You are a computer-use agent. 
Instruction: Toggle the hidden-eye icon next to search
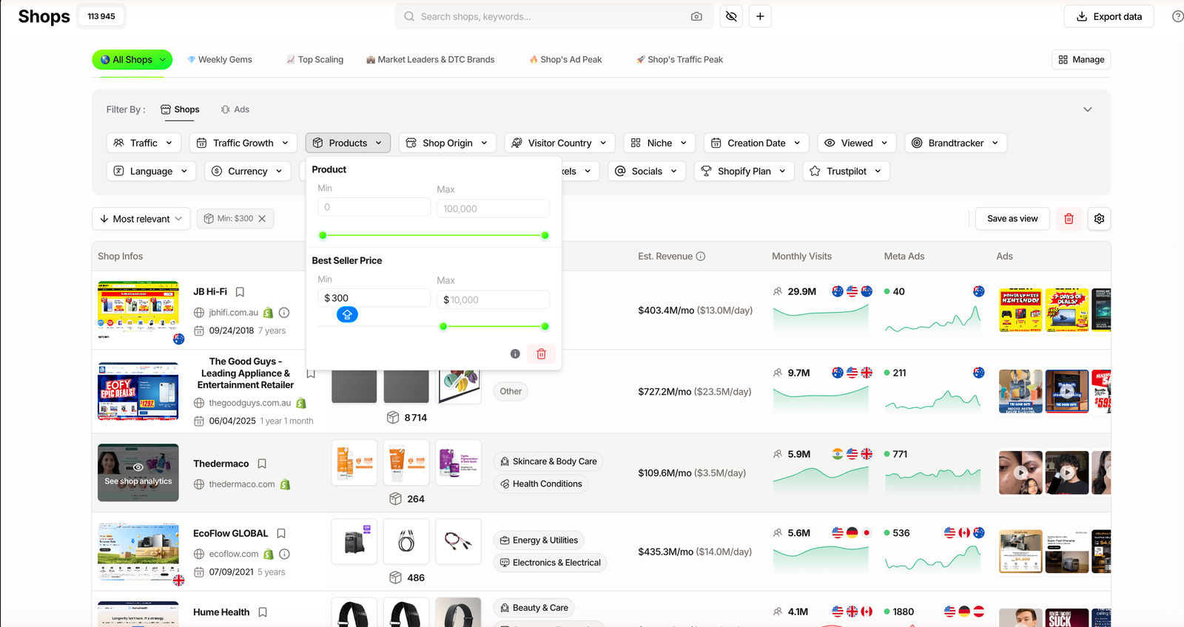pyautogui.click(x=731, y=16)
